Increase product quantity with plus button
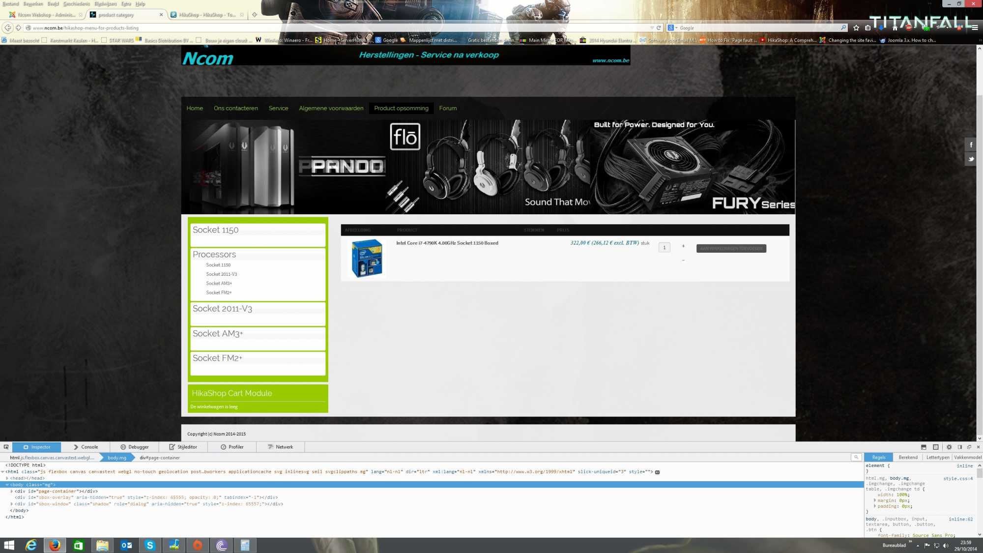983x553 pixels. point(683,246)
